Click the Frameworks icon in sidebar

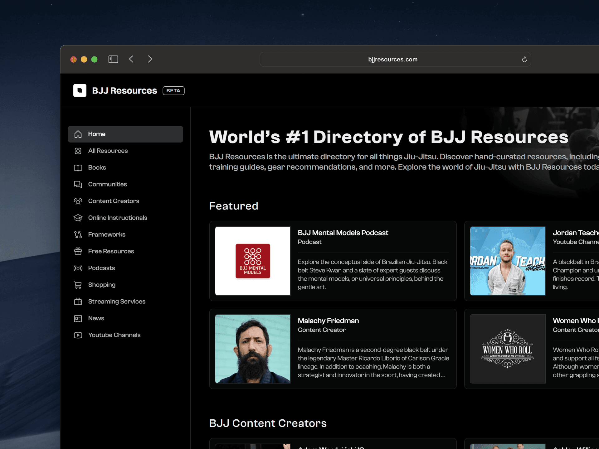78,234
